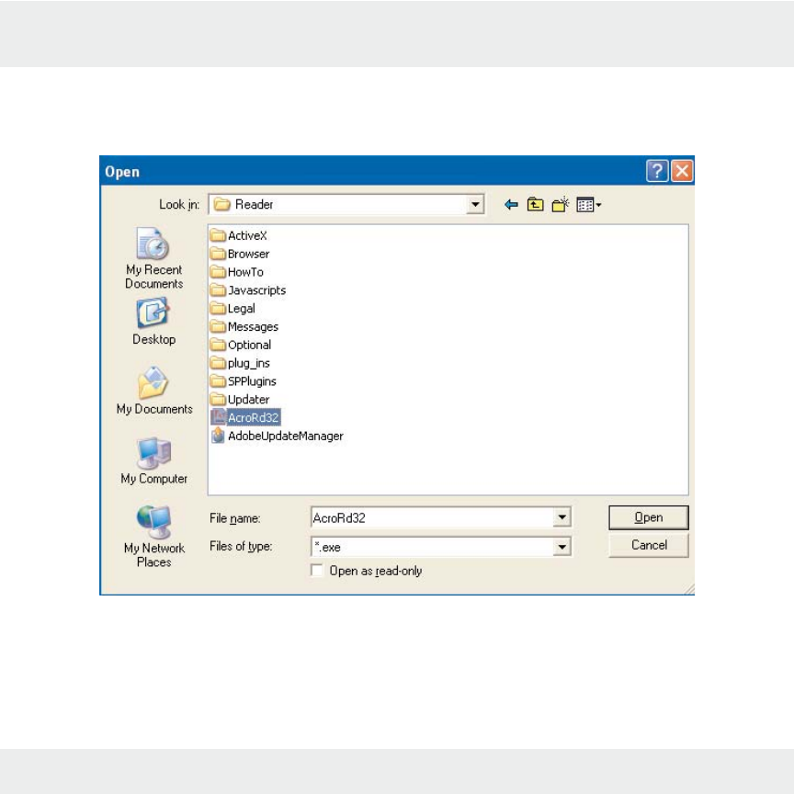Select the HowTo folder
The image size is (794, 794).
237,272
